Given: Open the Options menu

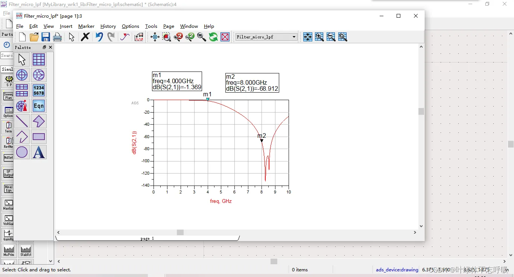Looking at the screenshot, I should [x=131, y=26].
